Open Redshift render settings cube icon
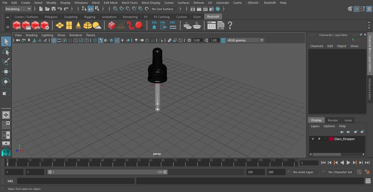This screenshot has height=192, width=373. [x=45, y=26]
